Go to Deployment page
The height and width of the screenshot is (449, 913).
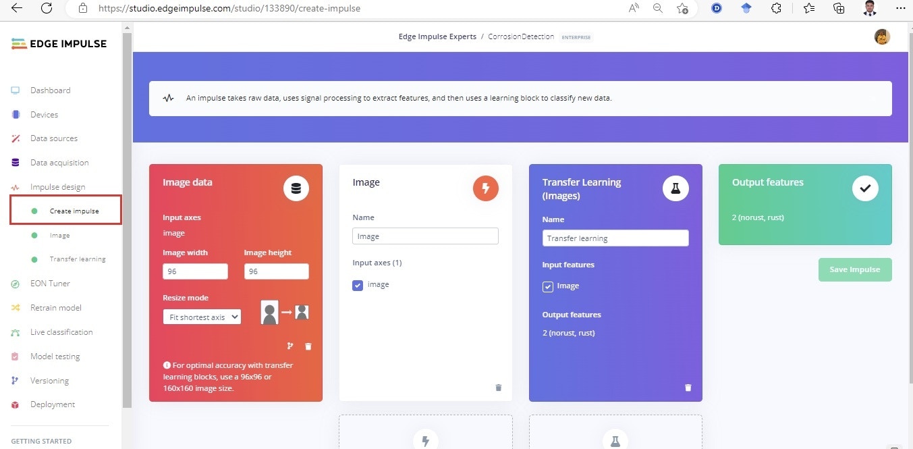[53, 404]
